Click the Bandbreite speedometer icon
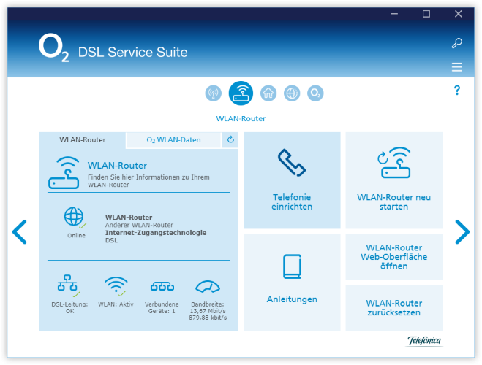This screenshot has width=482, height=365. pyautogui.click(x=208, y=287)
